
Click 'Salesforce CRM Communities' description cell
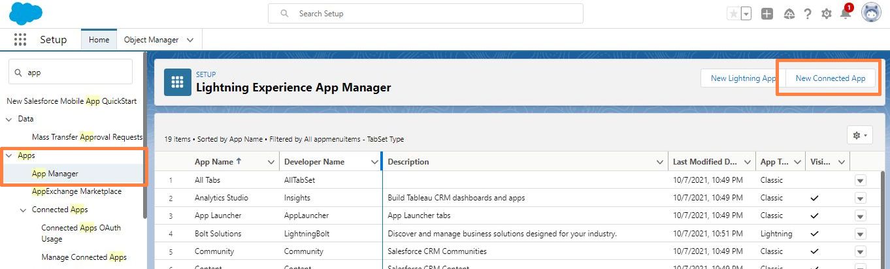click(x=437, y=251)
